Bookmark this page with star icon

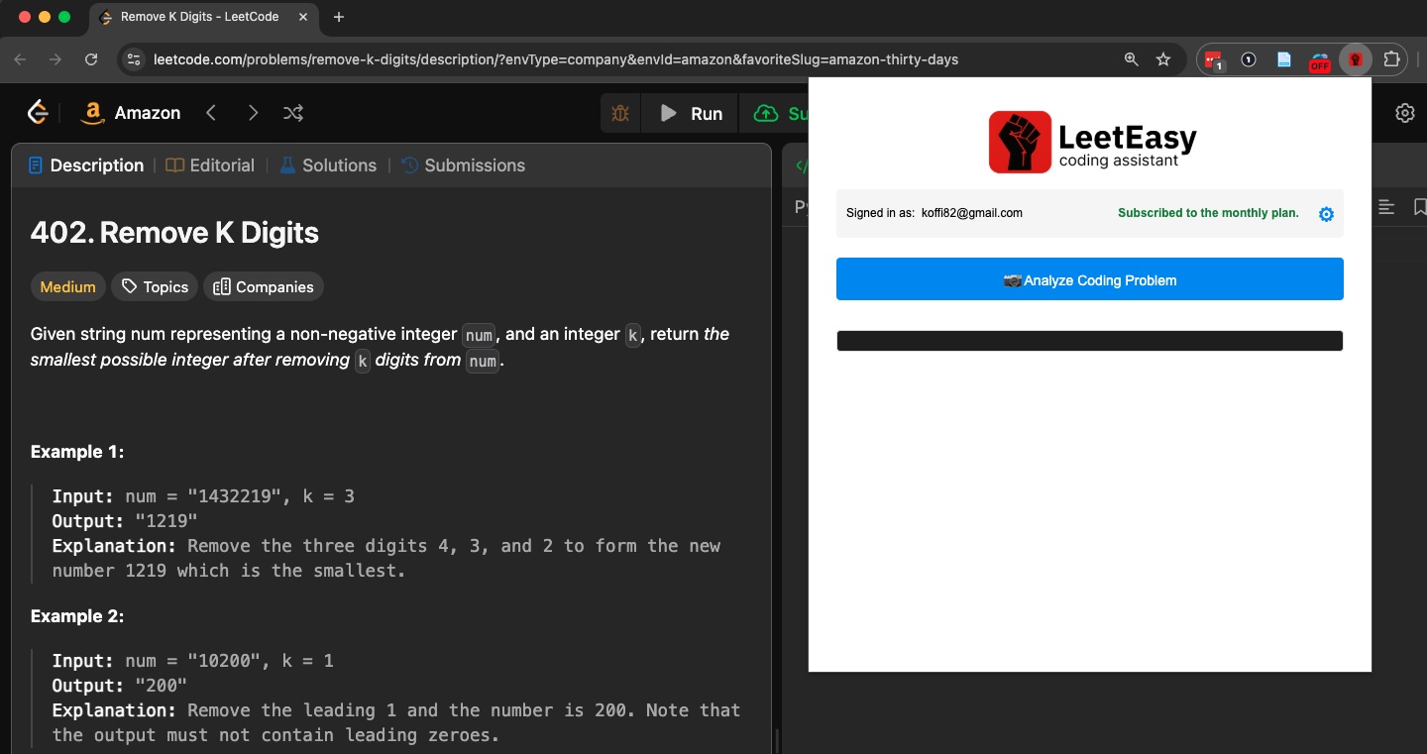1163,59
